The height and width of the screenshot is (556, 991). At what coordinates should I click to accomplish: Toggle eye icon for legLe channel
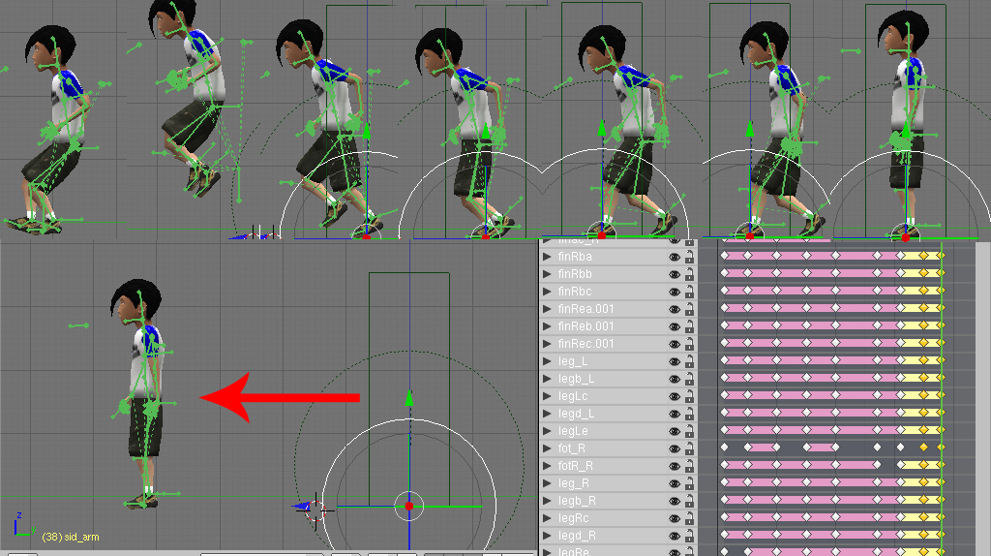(x=675, y=431)
